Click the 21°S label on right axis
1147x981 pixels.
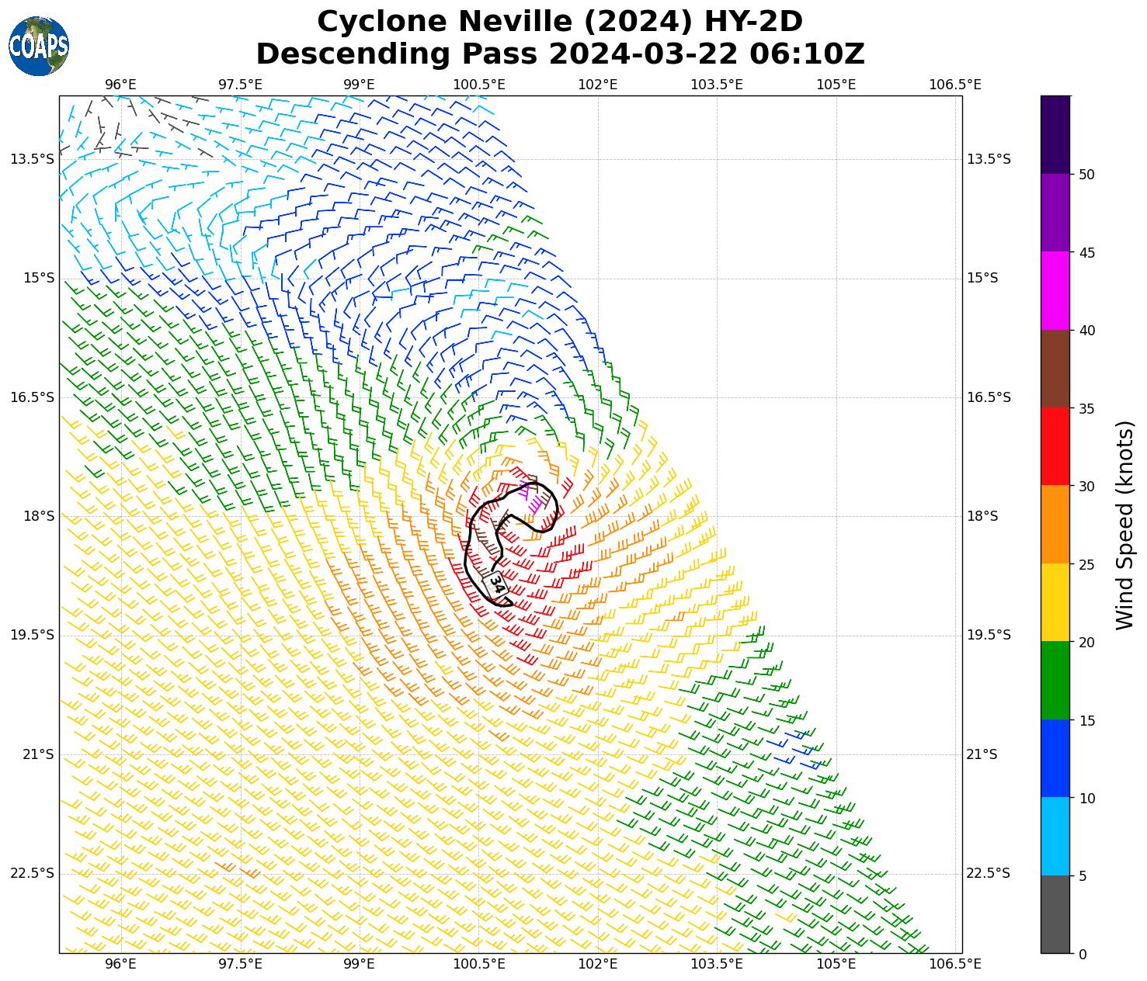[982, 754]
